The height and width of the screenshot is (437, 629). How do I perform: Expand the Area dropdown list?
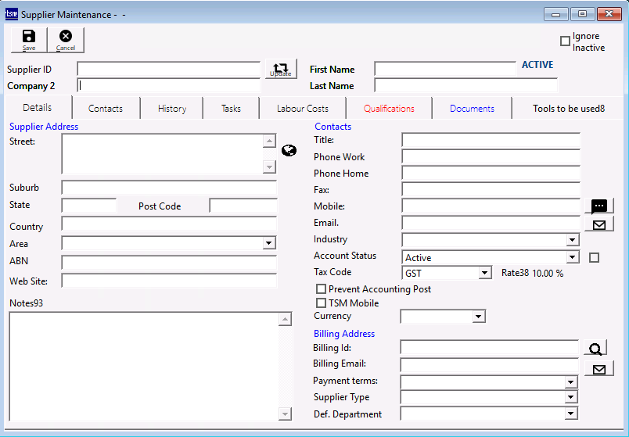click(x=269, y=244)
